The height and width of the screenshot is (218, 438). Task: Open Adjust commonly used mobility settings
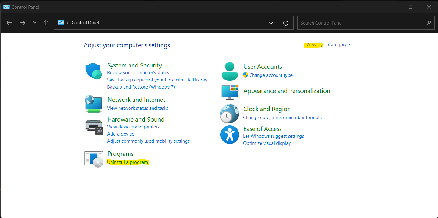pos(148,141)
